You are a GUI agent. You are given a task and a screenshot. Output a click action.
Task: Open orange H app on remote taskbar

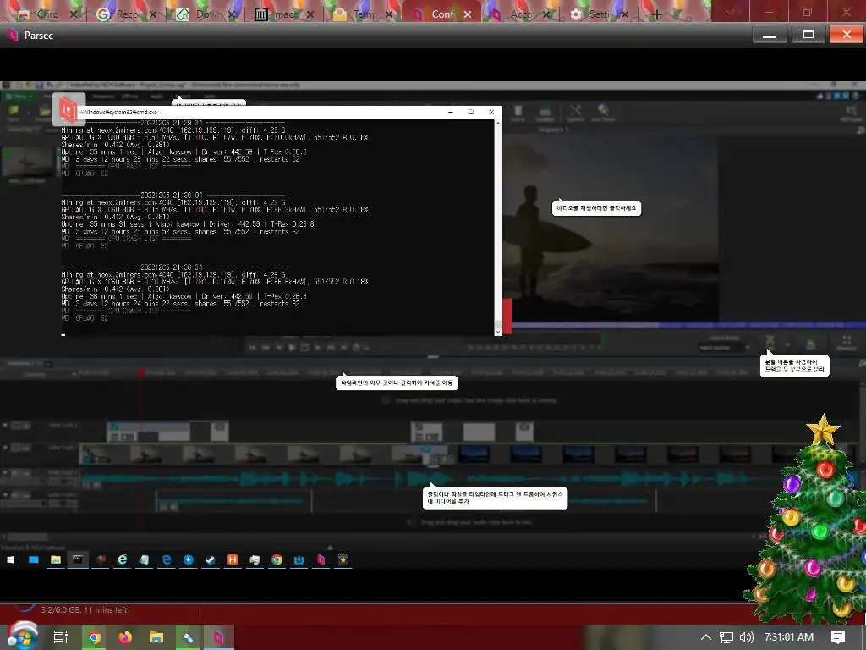click(233, 560)
